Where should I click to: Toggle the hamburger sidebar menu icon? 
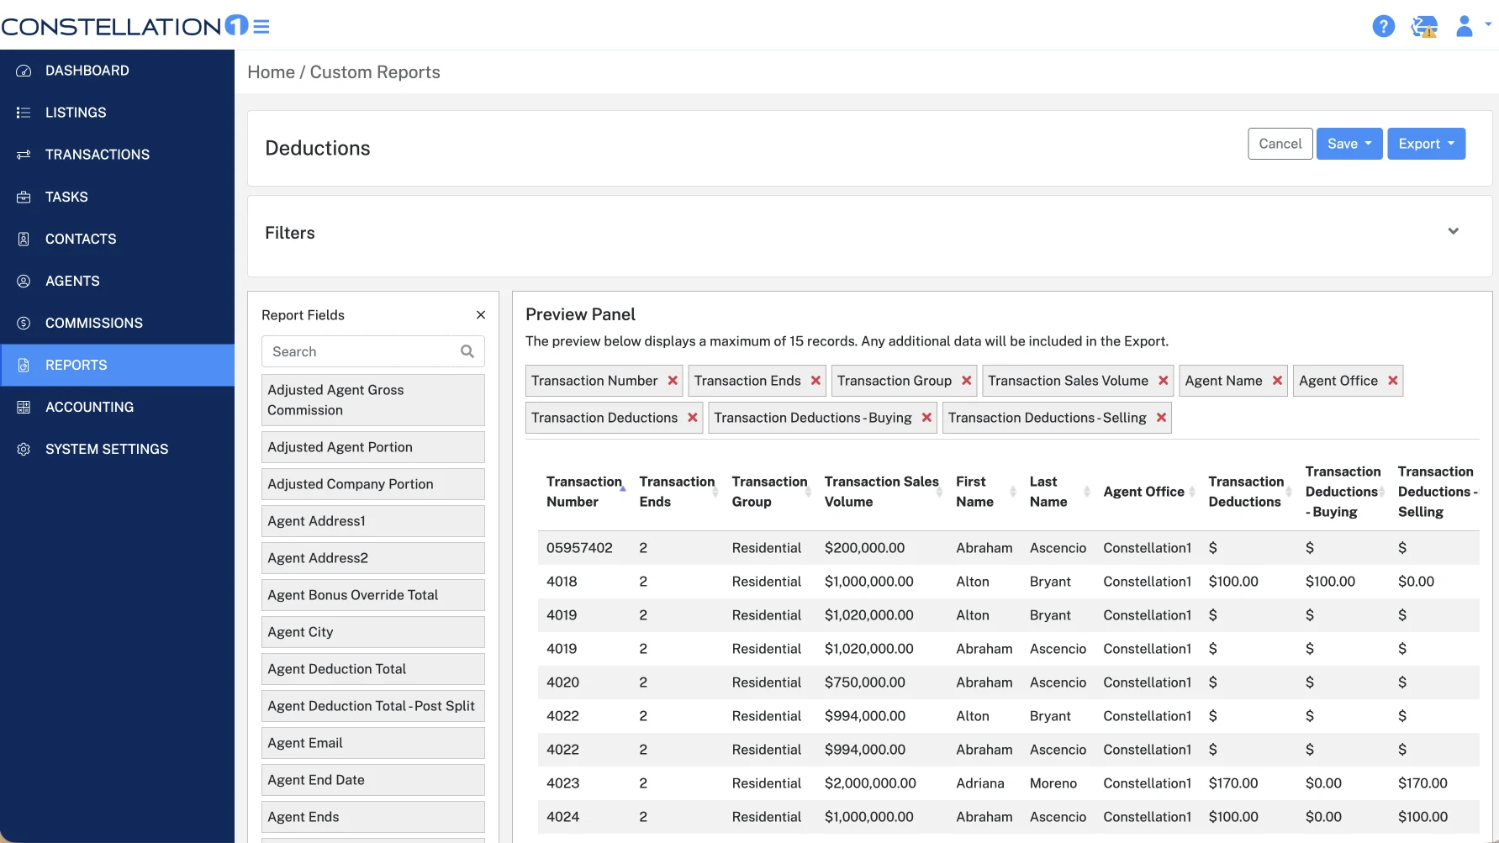pos(261,27)
